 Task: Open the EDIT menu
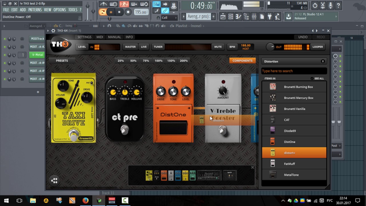point(15,10)
